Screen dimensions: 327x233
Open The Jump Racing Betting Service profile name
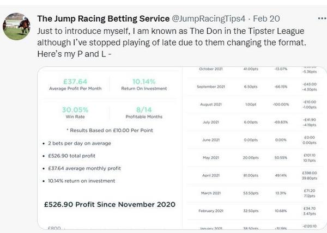(x=103, y=19)
